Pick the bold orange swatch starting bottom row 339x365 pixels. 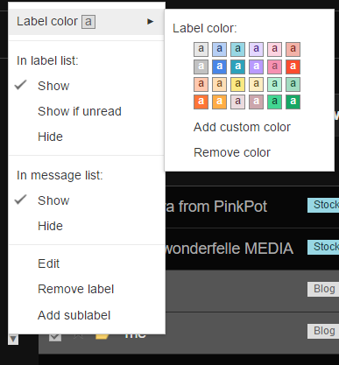coord(201,102)
